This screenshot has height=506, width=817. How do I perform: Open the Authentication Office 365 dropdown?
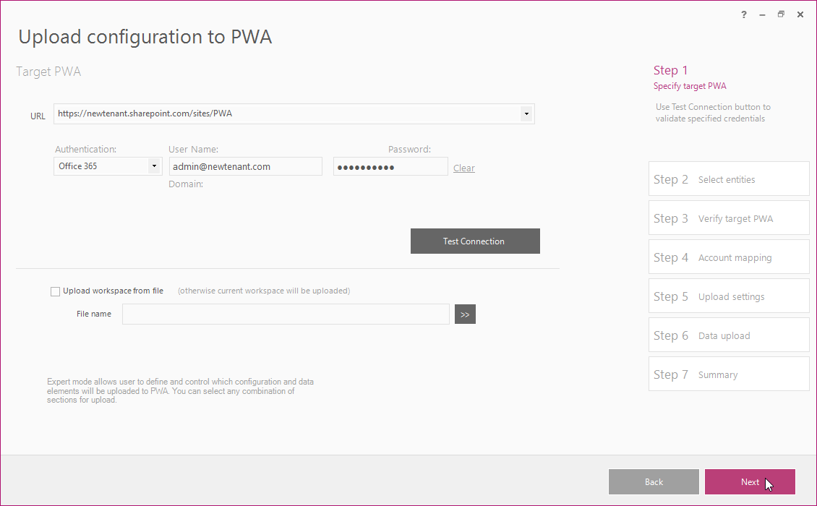coord(154,166)
